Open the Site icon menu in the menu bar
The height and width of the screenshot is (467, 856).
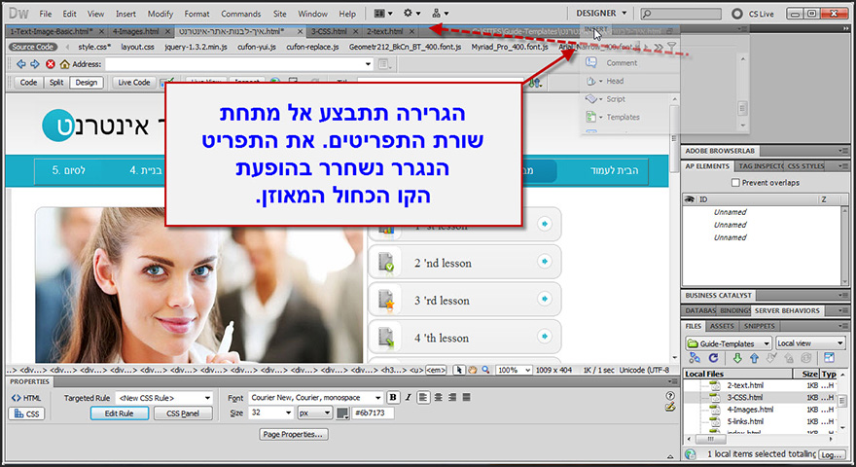pos(440,13)
